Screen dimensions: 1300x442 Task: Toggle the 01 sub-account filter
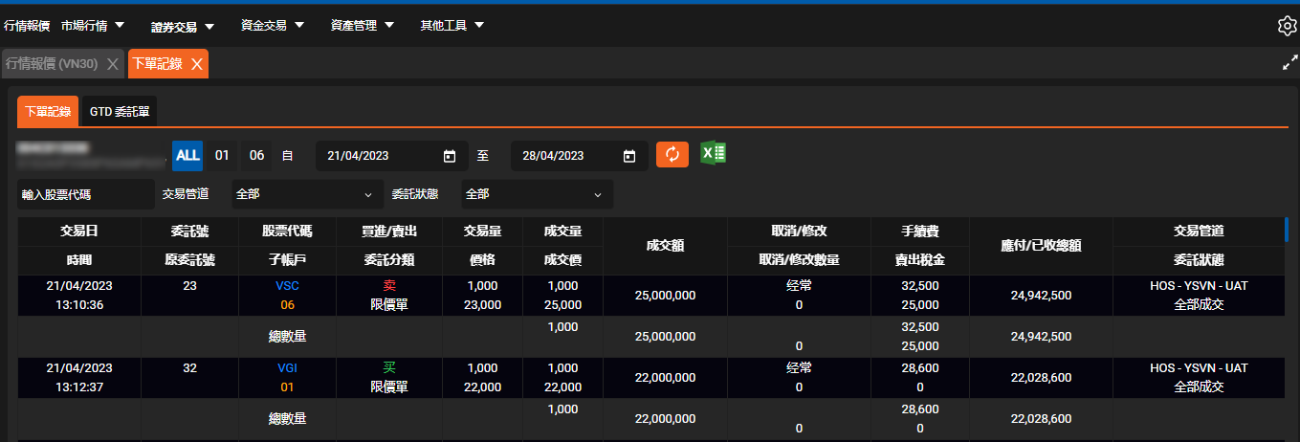click(x=222, y=155)
